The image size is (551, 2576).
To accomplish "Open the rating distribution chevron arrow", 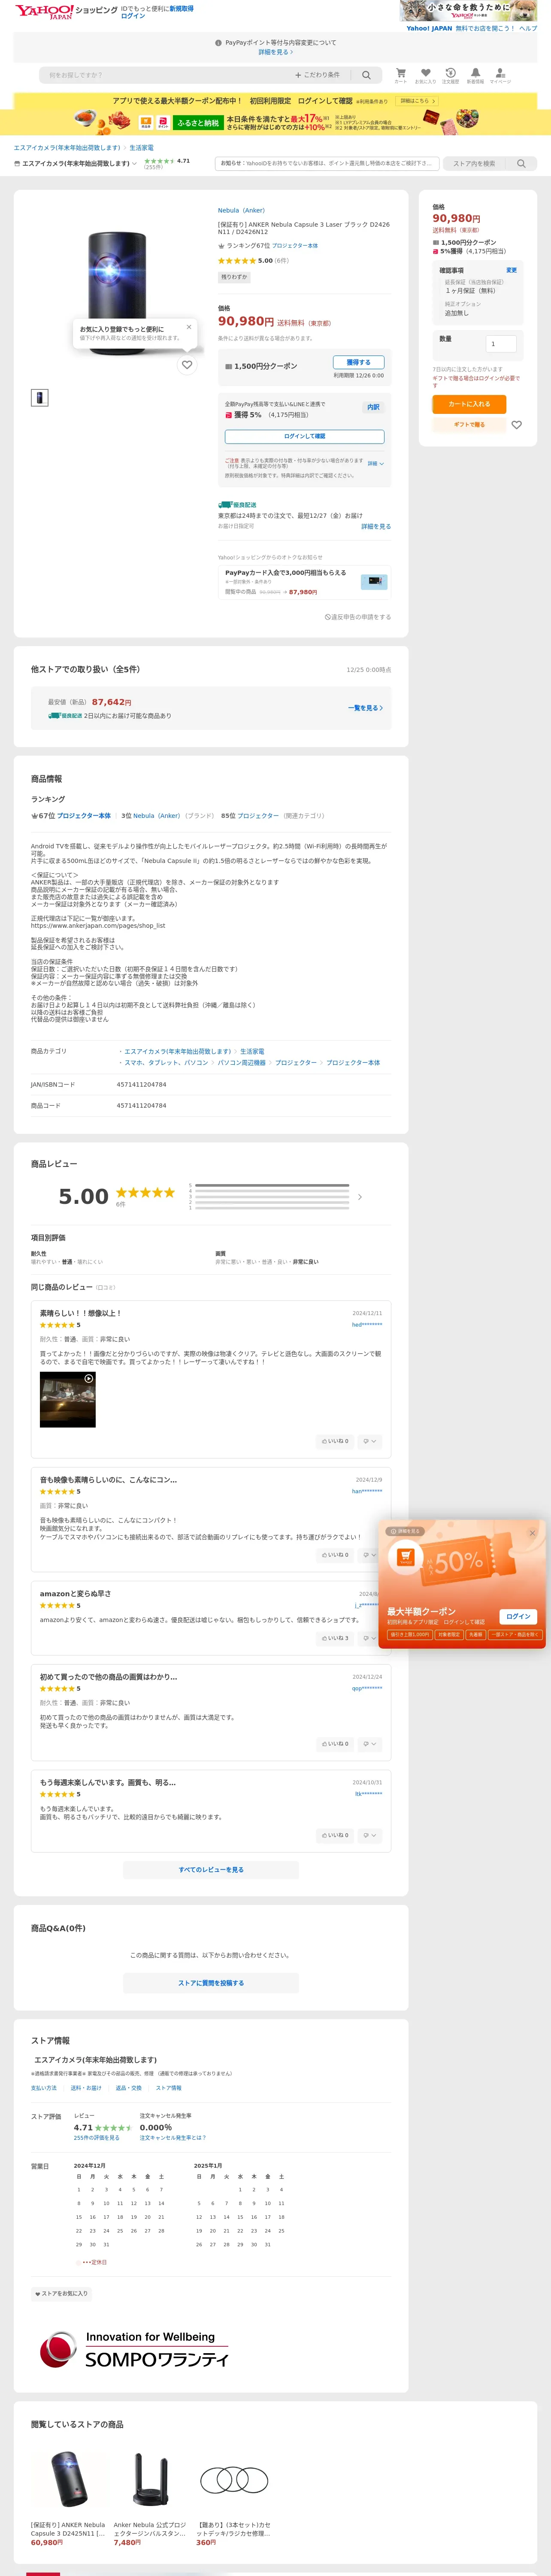I will coord(360,1197).
